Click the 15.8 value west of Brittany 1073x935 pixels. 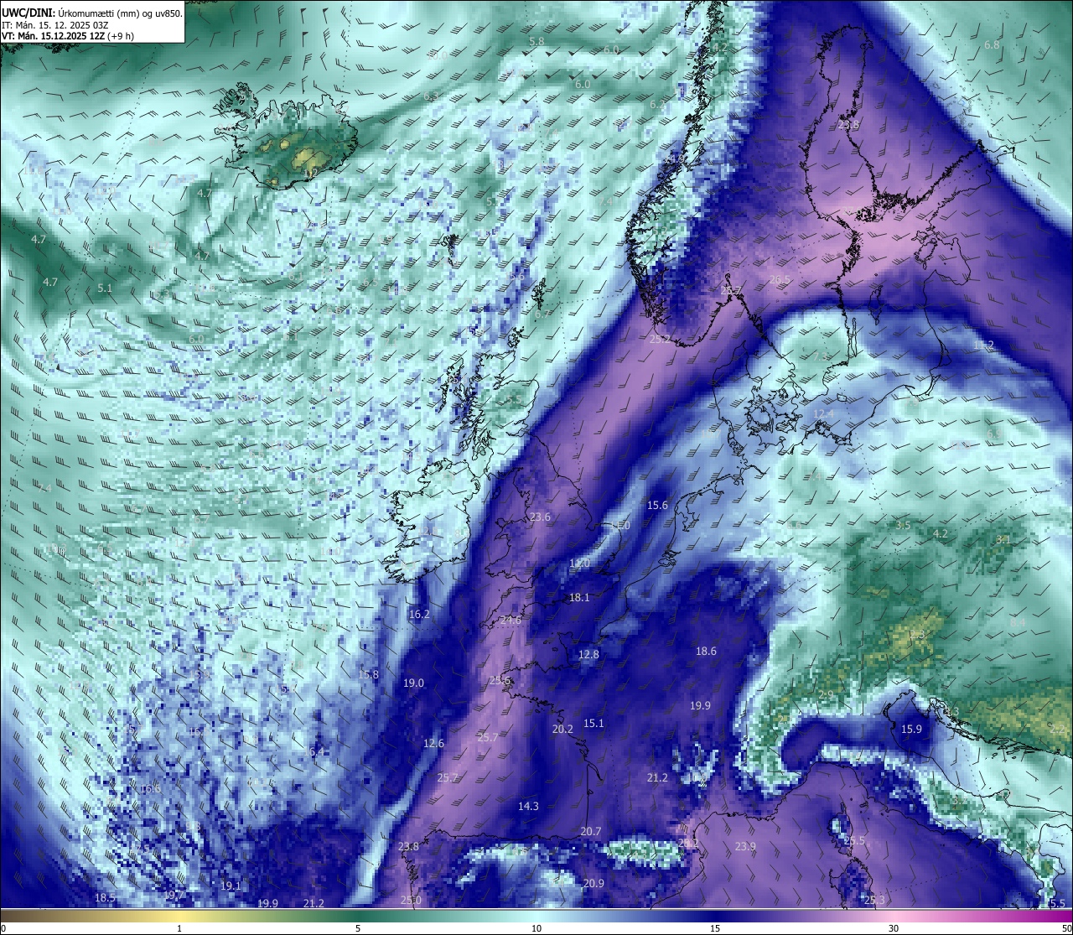(368, 674)
